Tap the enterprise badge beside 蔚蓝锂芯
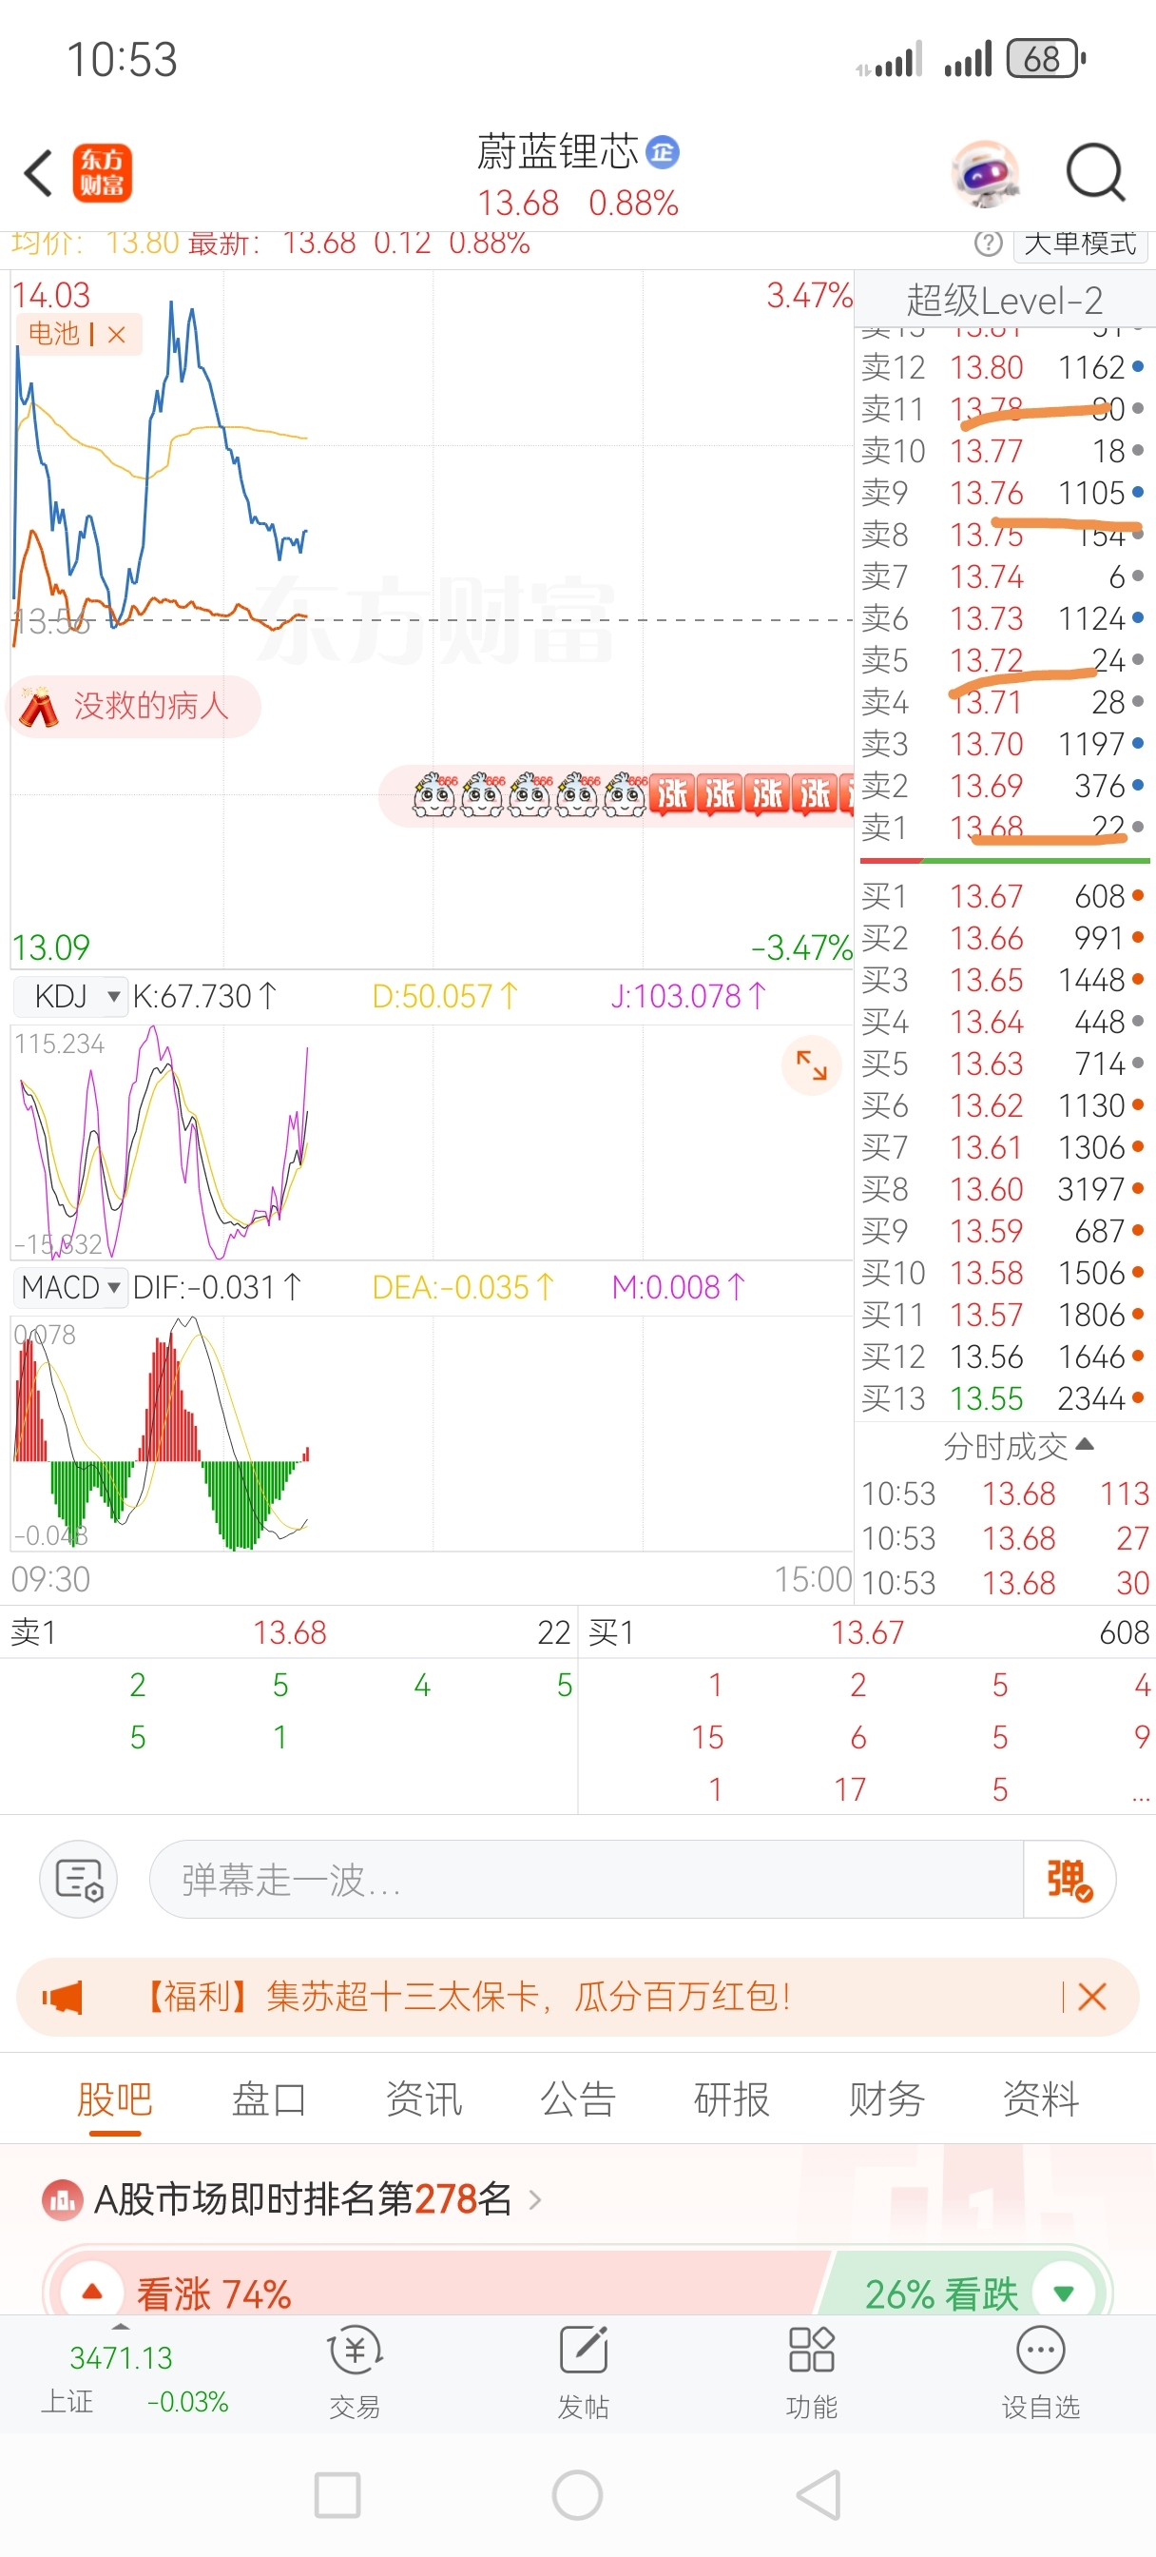This screenshot has height=2557, width=1156. click(x=662, y=153)
